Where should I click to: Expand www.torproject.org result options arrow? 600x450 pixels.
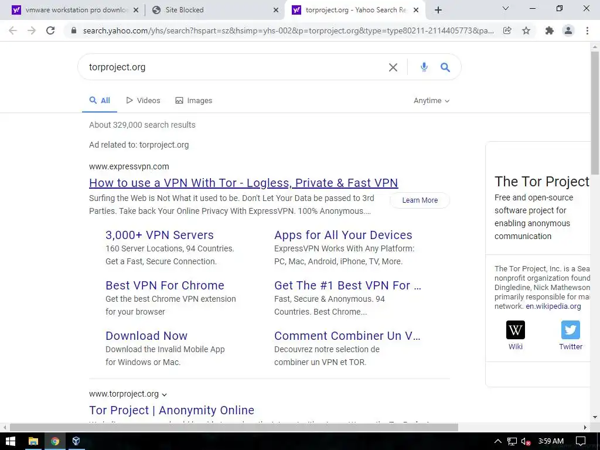[x=164, y=394]
